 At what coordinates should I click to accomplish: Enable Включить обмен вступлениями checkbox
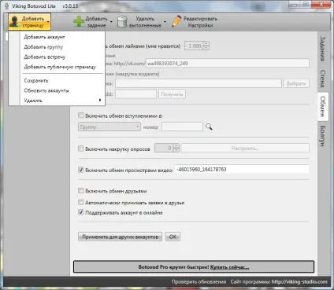[81, 116]
